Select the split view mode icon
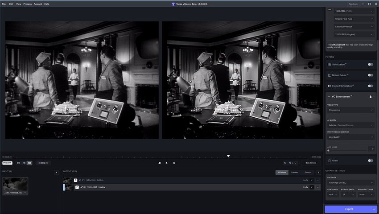 [24, 163]
